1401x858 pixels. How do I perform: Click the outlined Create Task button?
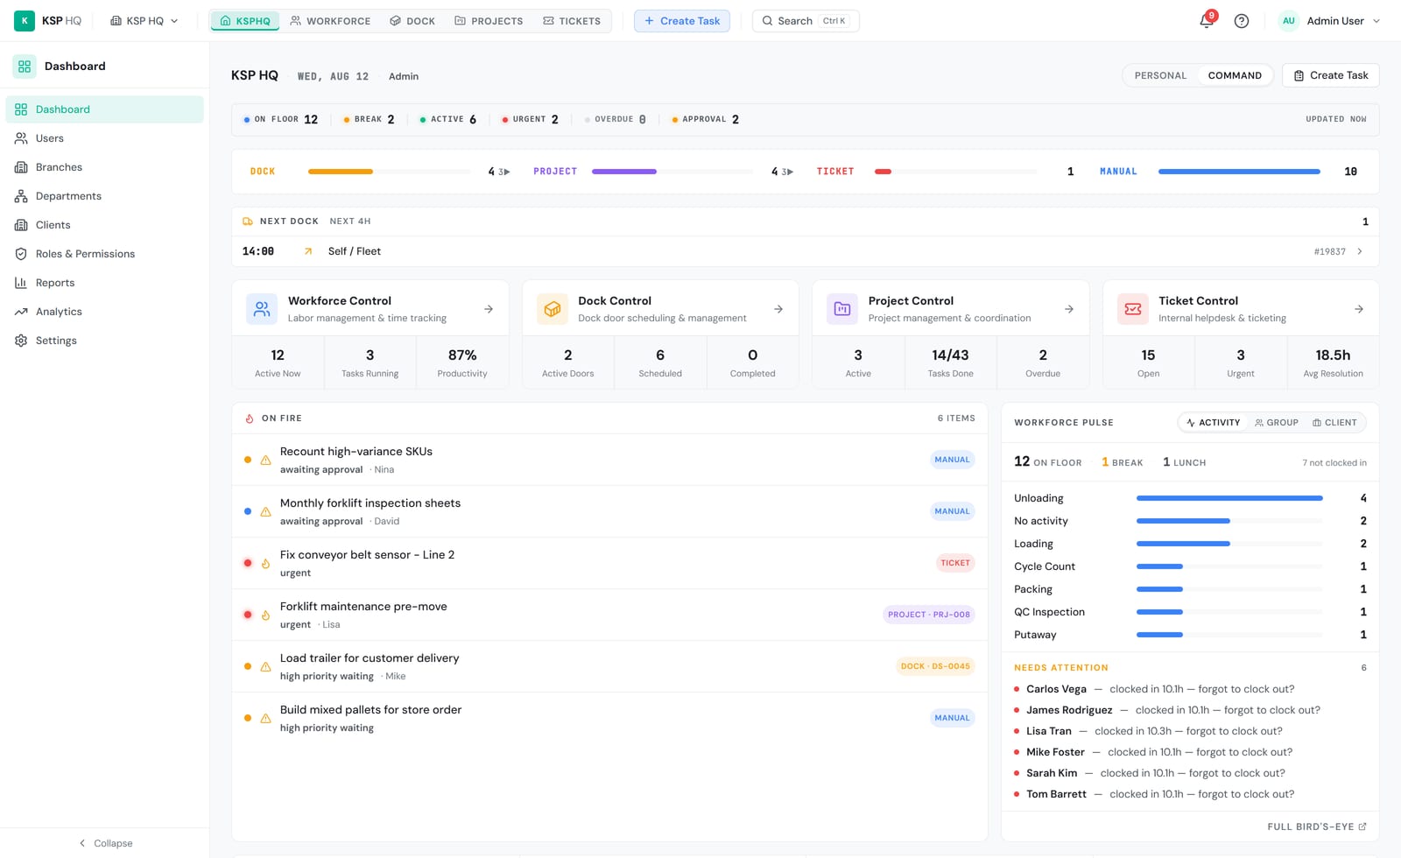1331,75
